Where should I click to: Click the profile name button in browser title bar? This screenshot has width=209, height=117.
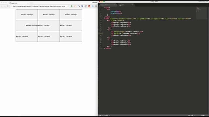[94, 3]
